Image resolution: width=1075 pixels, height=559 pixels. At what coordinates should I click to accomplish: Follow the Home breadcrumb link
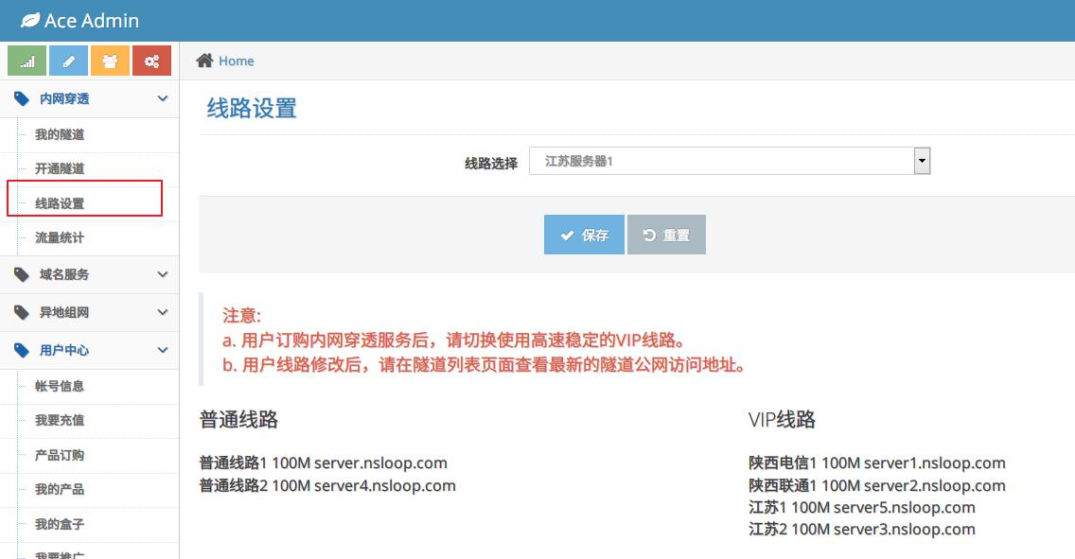(236, 61)
